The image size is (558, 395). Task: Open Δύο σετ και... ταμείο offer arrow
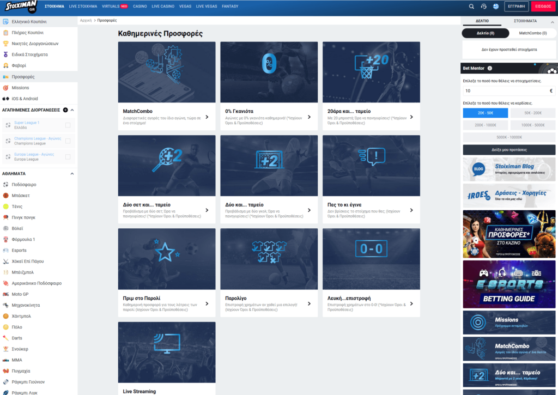207,210
